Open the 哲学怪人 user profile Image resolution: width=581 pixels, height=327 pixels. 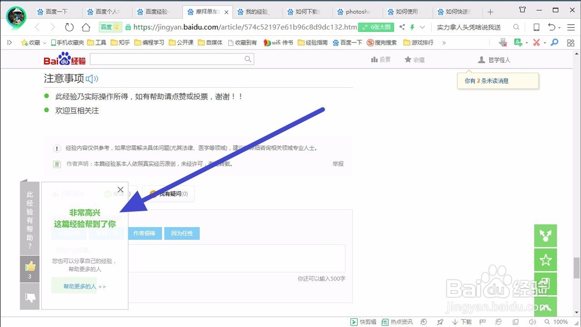pos(494,60)
